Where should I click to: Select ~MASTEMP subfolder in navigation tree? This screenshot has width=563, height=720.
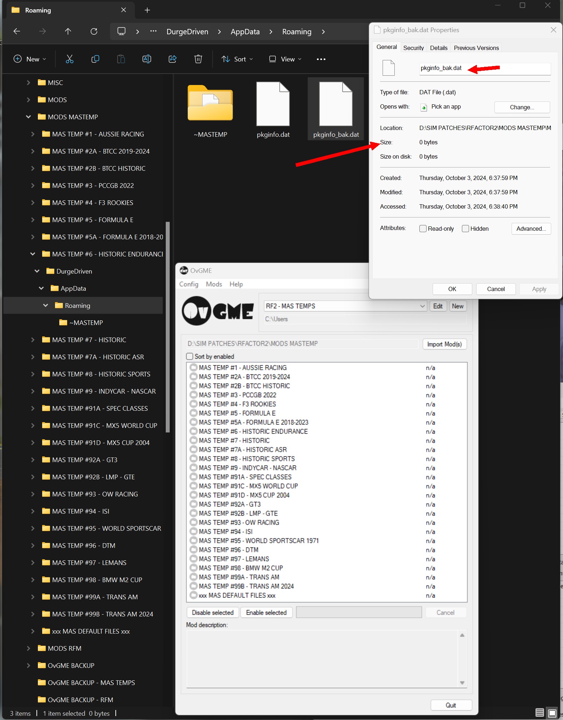pyautogui.click(x=86, y=322)
